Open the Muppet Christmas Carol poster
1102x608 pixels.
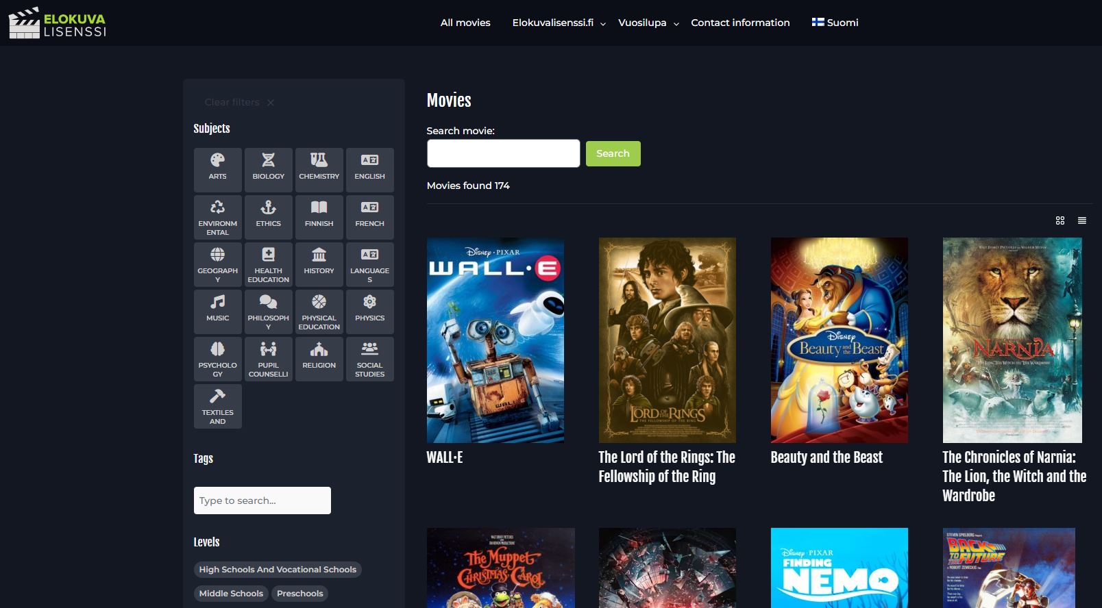[x=501, y=568]
